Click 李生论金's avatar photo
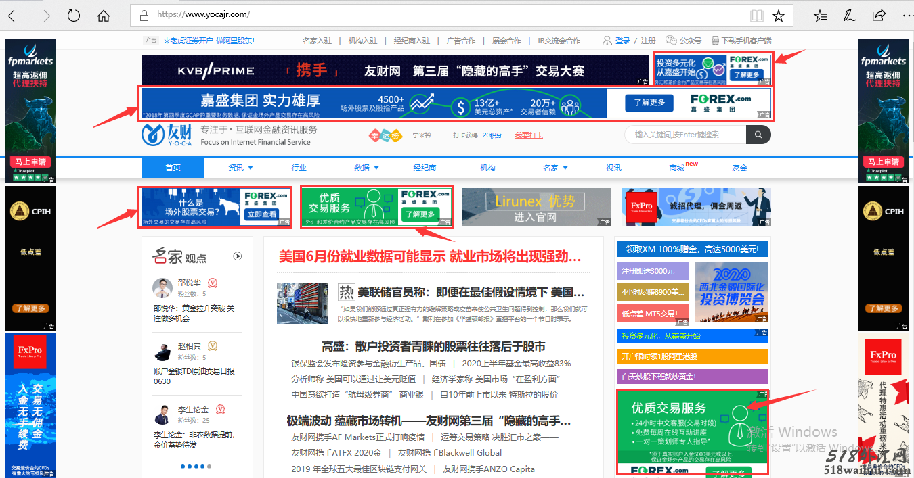 [162, 414]
